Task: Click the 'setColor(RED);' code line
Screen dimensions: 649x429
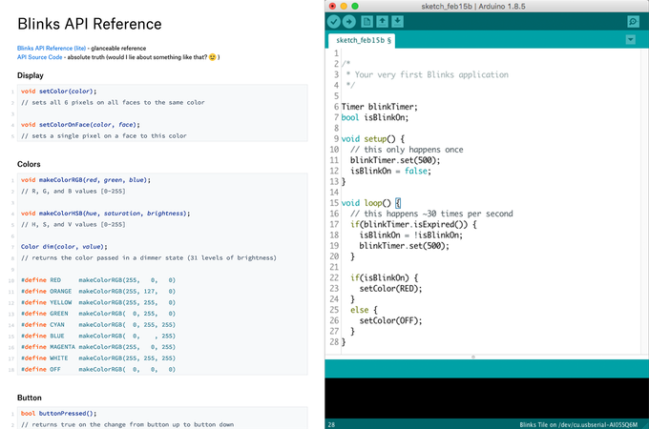Action: [x=390, y=289]
